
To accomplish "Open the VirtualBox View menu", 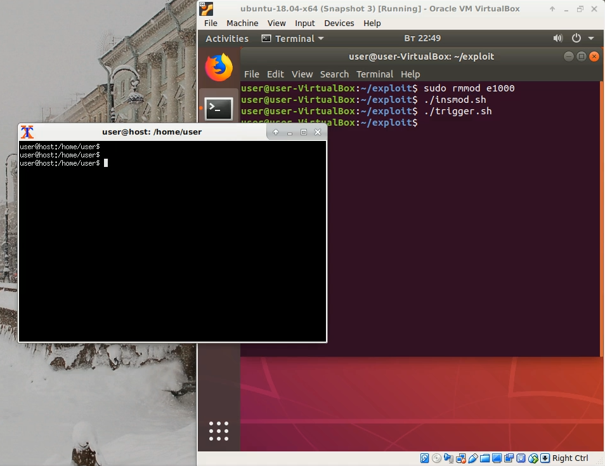I will point(276,23).
